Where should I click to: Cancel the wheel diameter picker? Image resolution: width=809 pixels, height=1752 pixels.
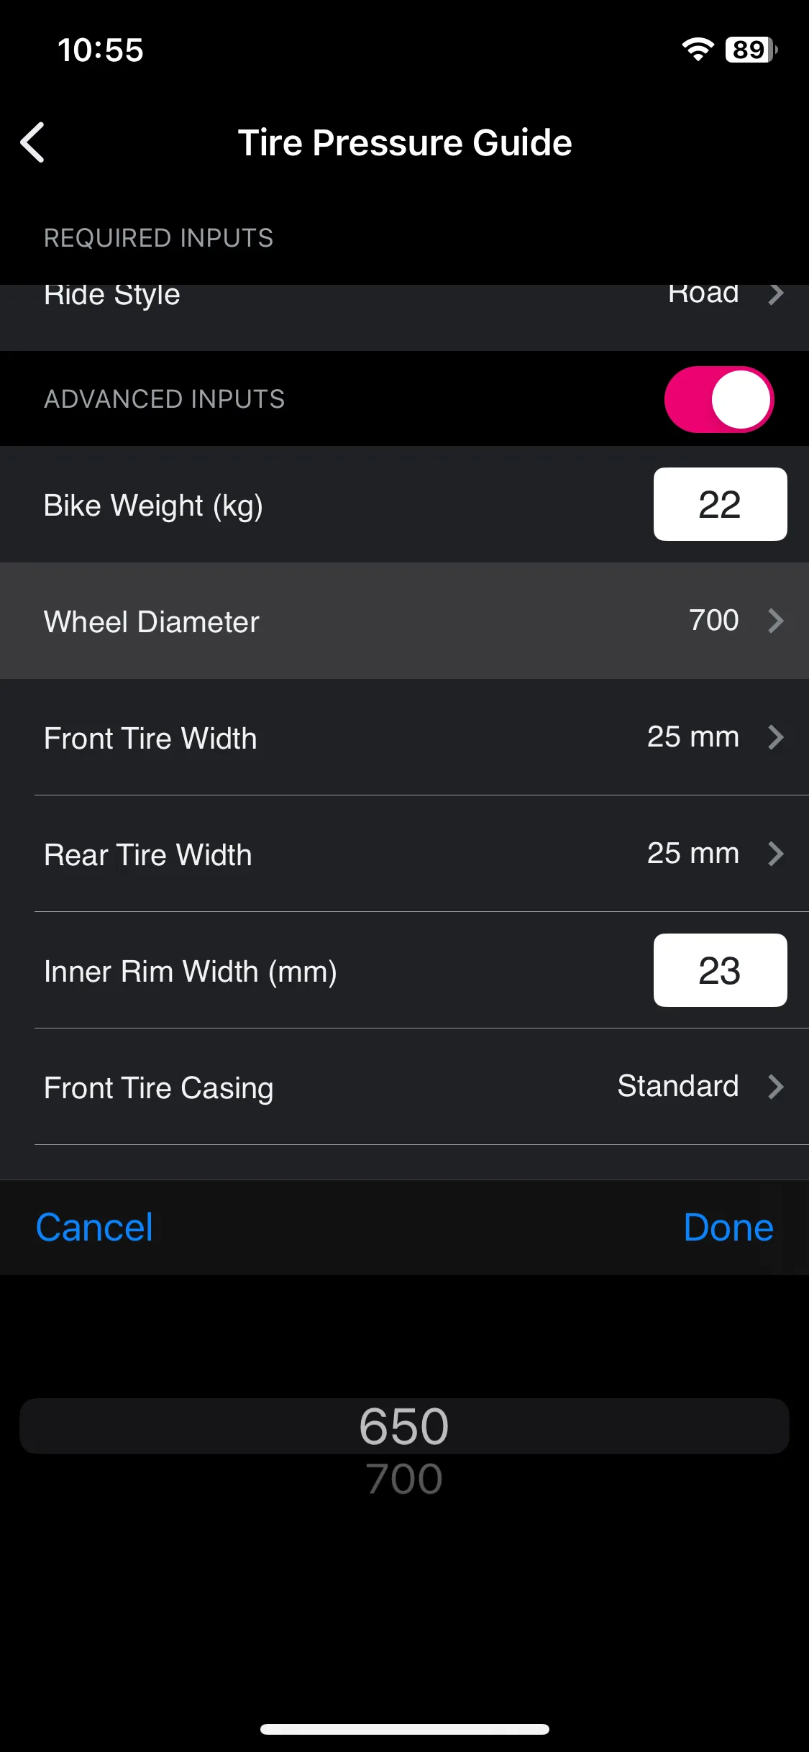(94, 1227)
